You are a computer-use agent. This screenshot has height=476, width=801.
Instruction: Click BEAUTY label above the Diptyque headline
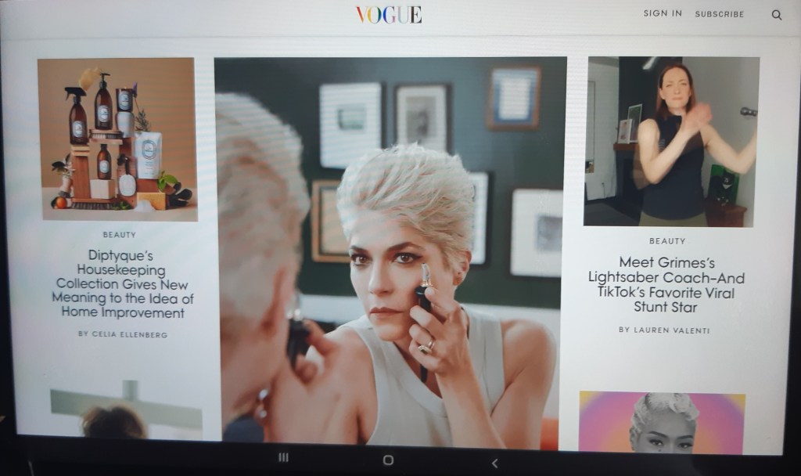pyautogui.click(x=119, y=234)
